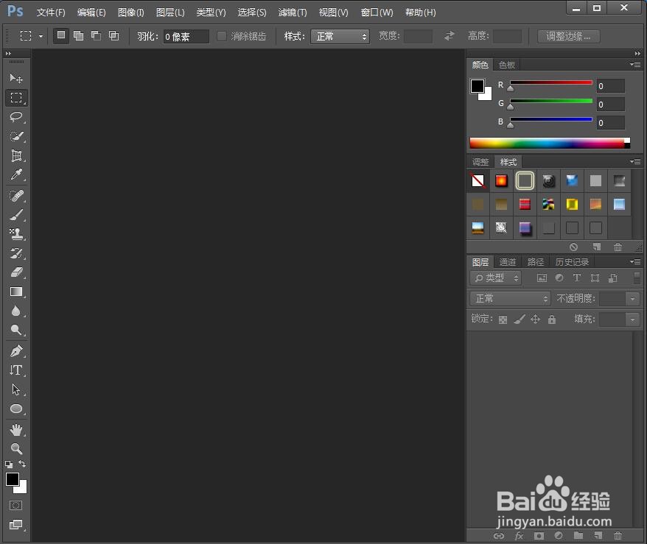Click the 调整边缘... button
Image resolution: width=647 pixels, height=544 pixels.
tap(568, 36)
